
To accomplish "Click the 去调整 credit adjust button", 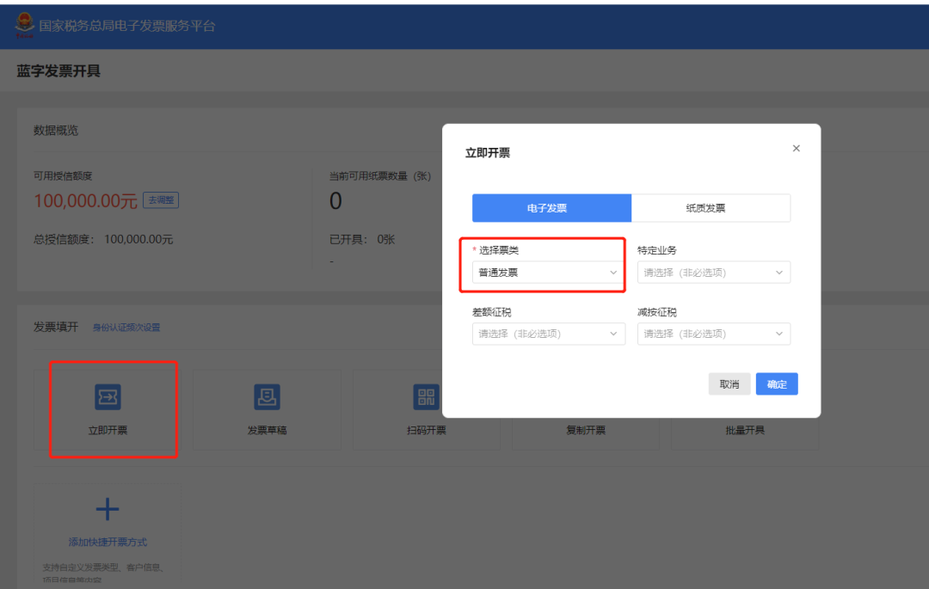I will click(x=161, y=200).
